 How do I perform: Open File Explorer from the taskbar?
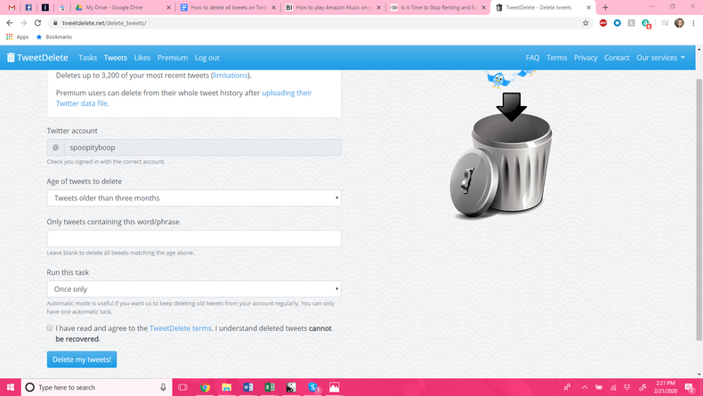coord(226,387)
